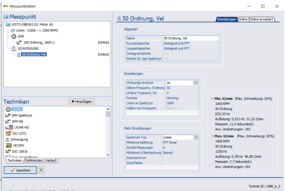Viewport: 285px width, 191px height.
Task: Click the HD ENV technique icon
Action: [8, 145]
